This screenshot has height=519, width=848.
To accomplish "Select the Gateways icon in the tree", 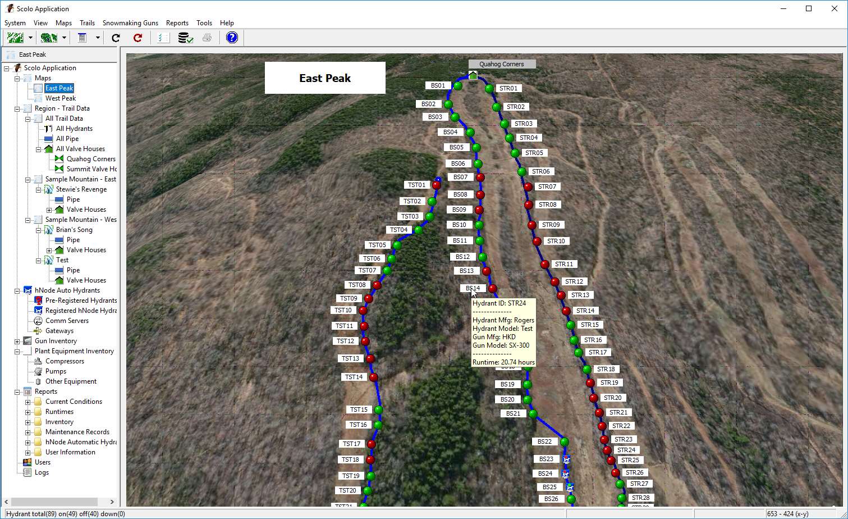I will click(38, 330).
